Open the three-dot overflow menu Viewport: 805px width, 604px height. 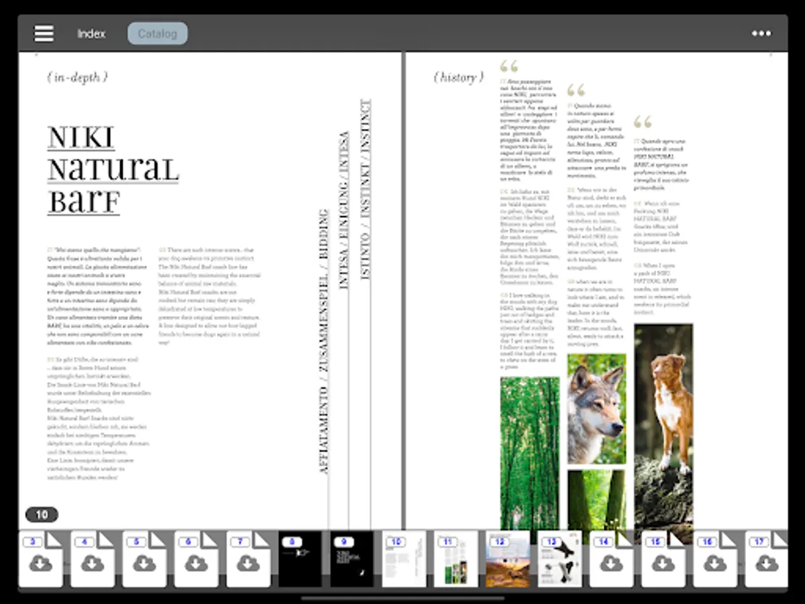point(761,33)
